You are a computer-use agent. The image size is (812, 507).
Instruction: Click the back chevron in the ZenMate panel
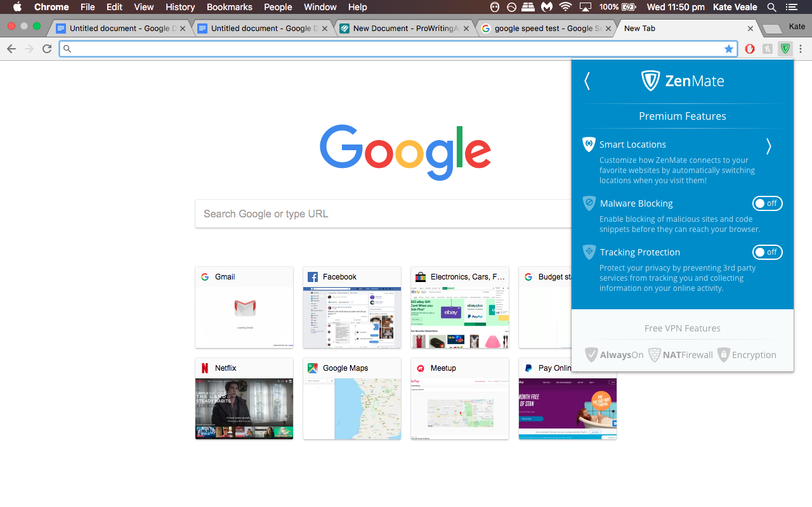tap(587, 81)
